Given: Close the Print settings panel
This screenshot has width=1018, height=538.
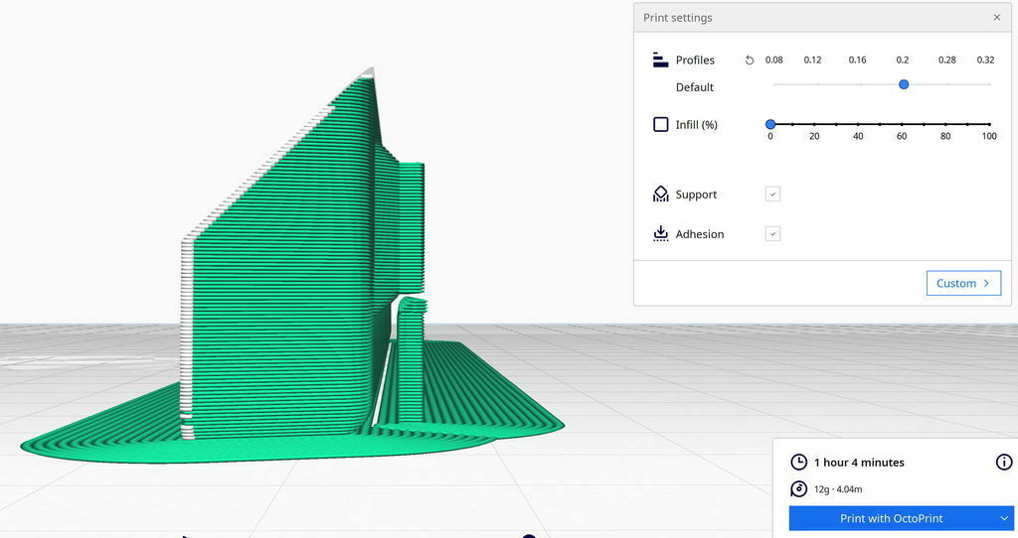Looking at the screenshot, I should point(997,18).
